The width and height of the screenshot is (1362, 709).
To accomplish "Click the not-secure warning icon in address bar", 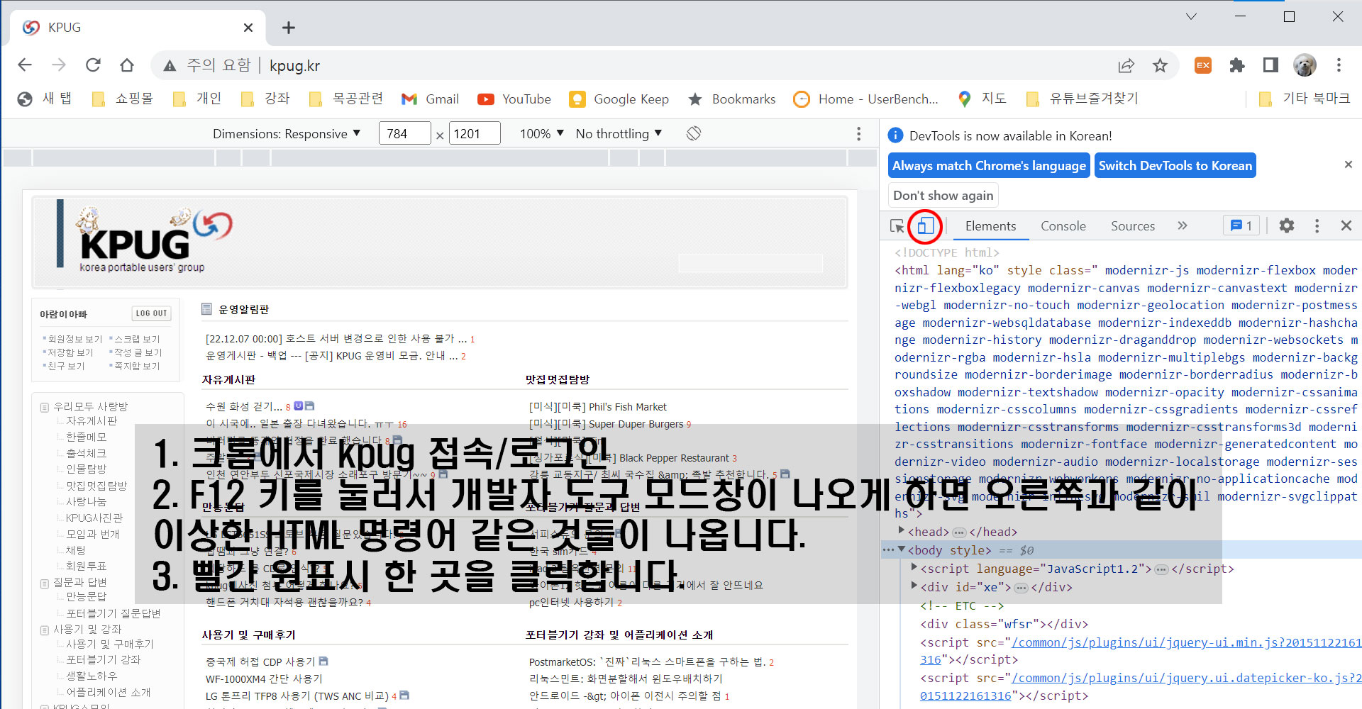I will [x=170, y=65].
